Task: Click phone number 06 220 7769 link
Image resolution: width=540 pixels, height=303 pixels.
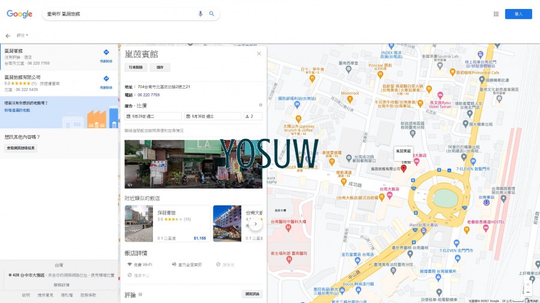Action: [149, 95]
